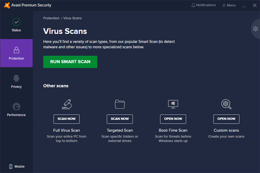Click Open Now for Custom scans

[x=226, y=119]
